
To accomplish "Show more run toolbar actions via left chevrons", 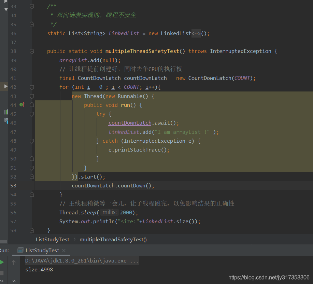I will coord(2,281).
